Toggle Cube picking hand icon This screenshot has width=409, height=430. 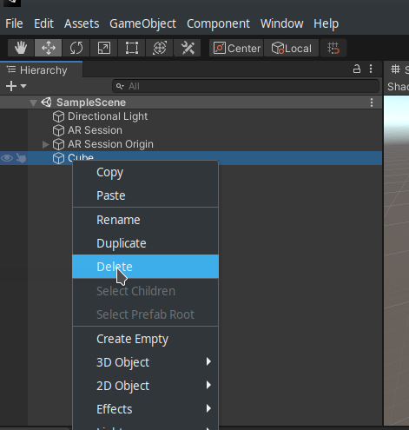click(21, 158)
